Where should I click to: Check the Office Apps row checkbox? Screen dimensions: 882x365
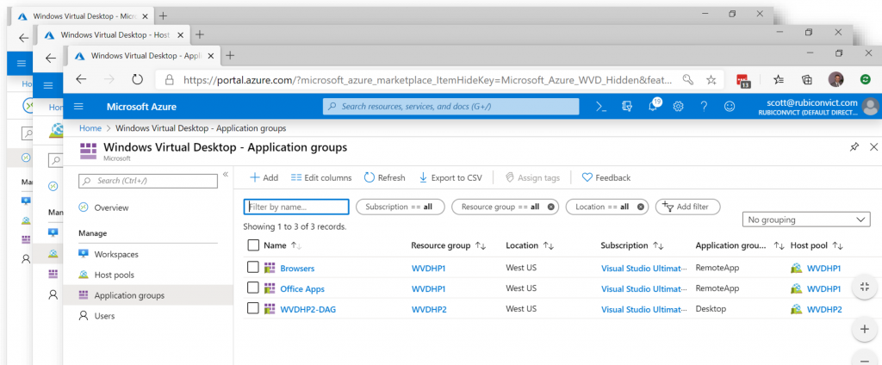(253, 288)
